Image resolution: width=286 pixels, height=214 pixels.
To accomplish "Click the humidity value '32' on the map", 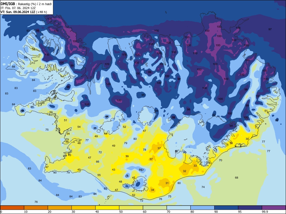I will point(184,171).
